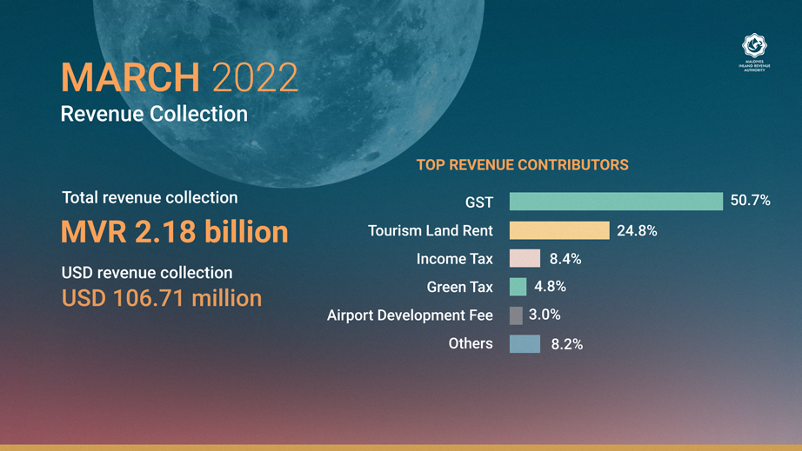Select the GST teal bar
This screenshot has height=451, width=802.
617,202
